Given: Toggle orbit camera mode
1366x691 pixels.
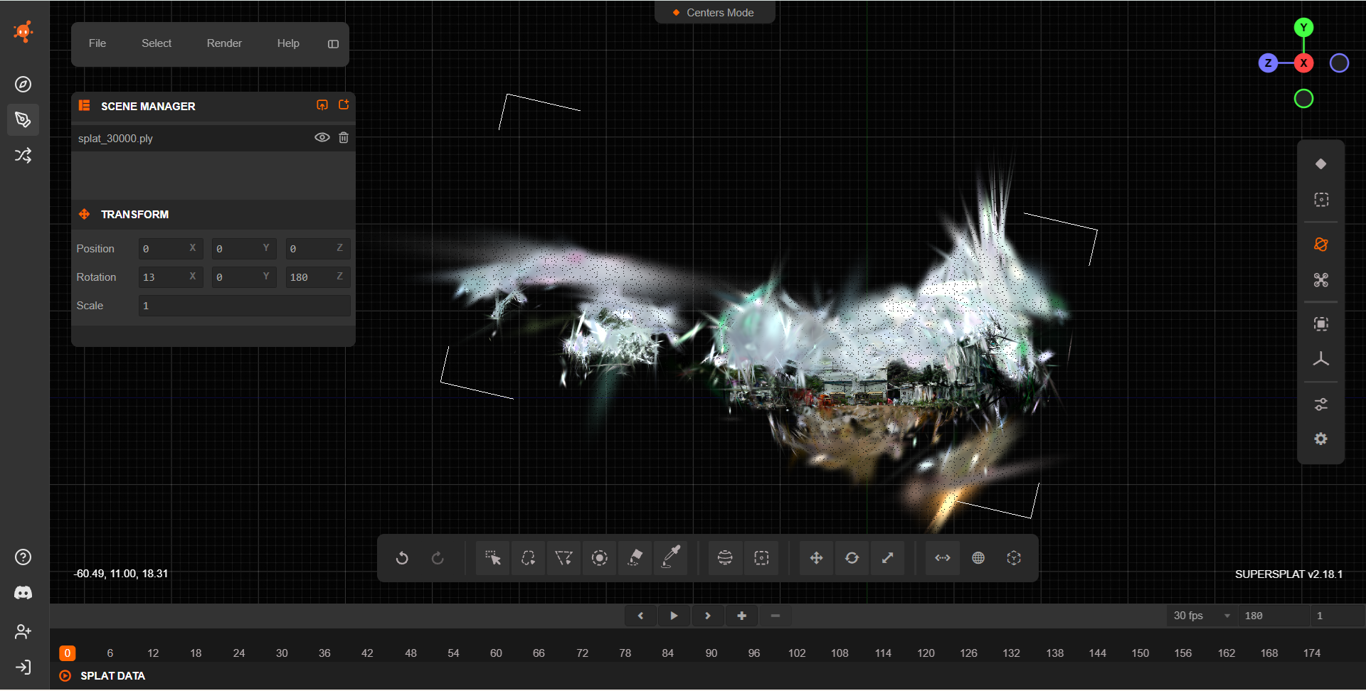Looking at the screenshot, I should click(x=1321, y=245).
